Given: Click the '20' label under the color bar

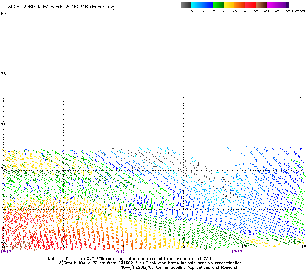Looking at the screenshot, I should coord(223,11).
